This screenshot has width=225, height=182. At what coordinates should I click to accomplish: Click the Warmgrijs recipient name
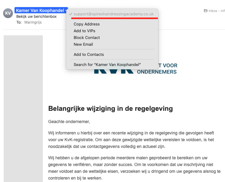click(33, 22)
